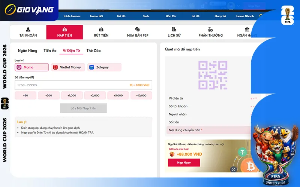The height and width of the screenshot is (187, 300).
Task: Select Viettel Money wallet type
Action: (x=68, y=67)
